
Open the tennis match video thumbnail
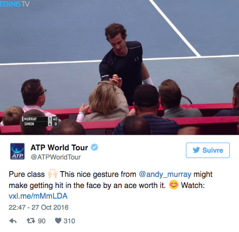click(x=119, y=67)
